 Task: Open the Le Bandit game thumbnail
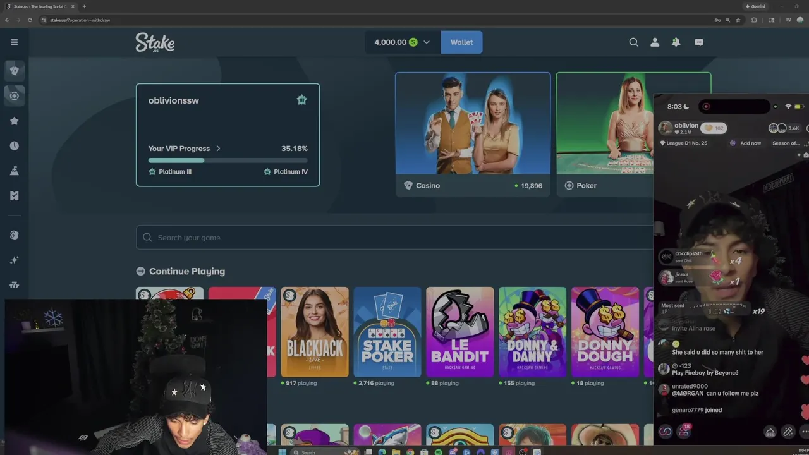(x=460, y=332)
